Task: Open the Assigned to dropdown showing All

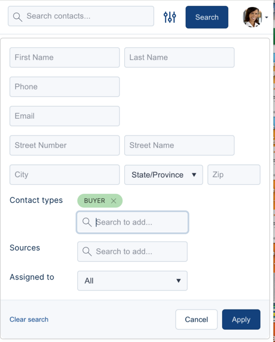Action: point(132,281)
